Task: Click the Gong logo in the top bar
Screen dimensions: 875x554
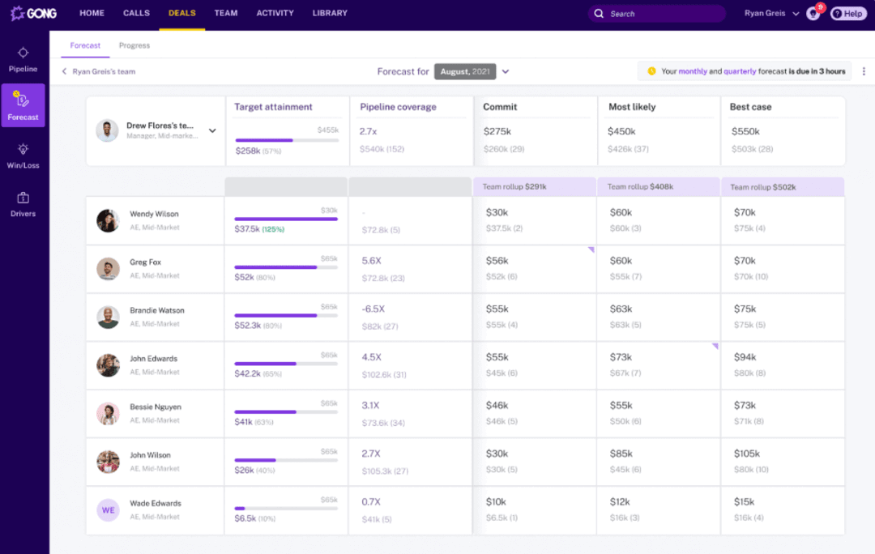Action: click(34, 13)
